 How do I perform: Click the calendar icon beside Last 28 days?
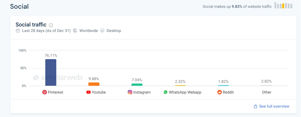[x=18, y=31]
